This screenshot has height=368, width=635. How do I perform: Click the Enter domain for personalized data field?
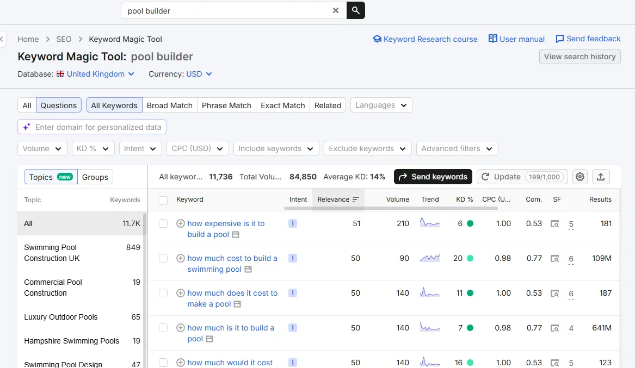pos(92,127)
